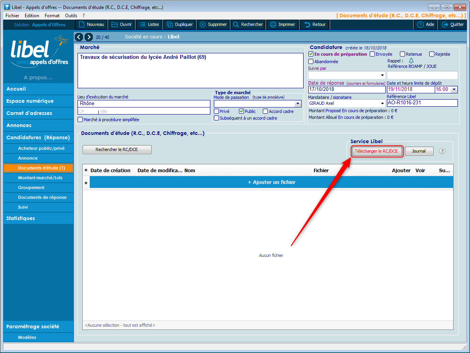Select Groupement sidebar item
The height and width of the screenshot is (353, 470).
[38, 187]
